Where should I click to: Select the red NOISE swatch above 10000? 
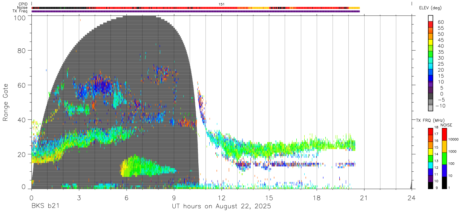click(445, 134)
